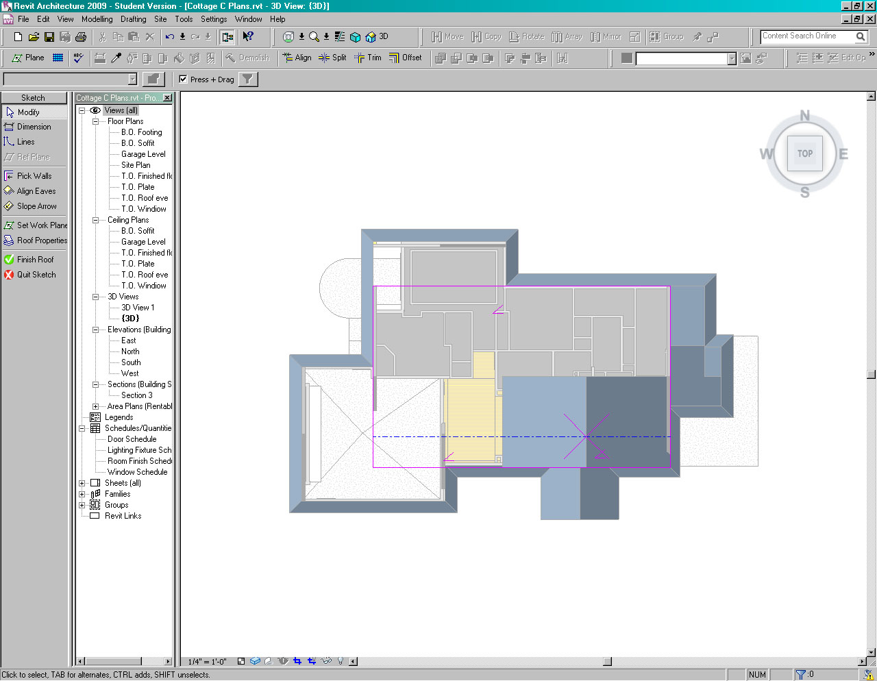Expand the Sheets (all) node
This screenshot has height=681, width=877.
(x=82, y=483)
